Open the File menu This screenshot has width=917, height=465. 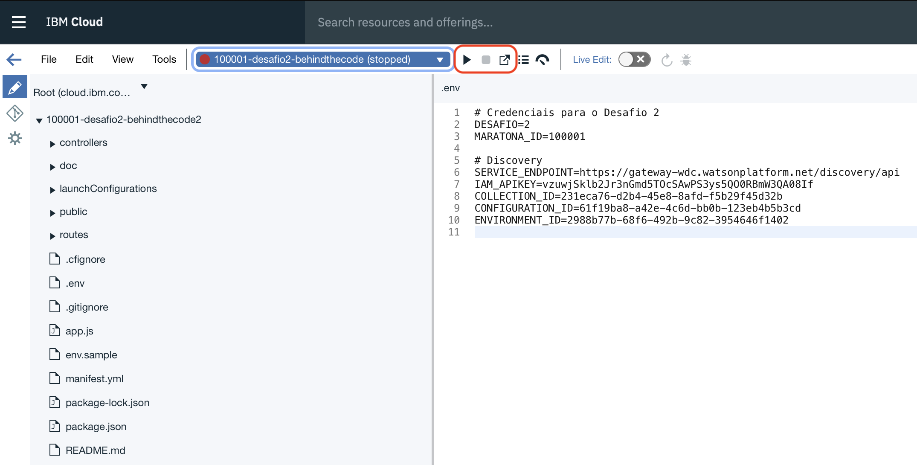tap(49, 59)
